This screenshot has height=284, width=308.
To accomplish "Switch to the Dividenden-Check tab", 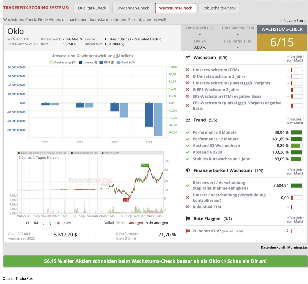I will (133, 8).
